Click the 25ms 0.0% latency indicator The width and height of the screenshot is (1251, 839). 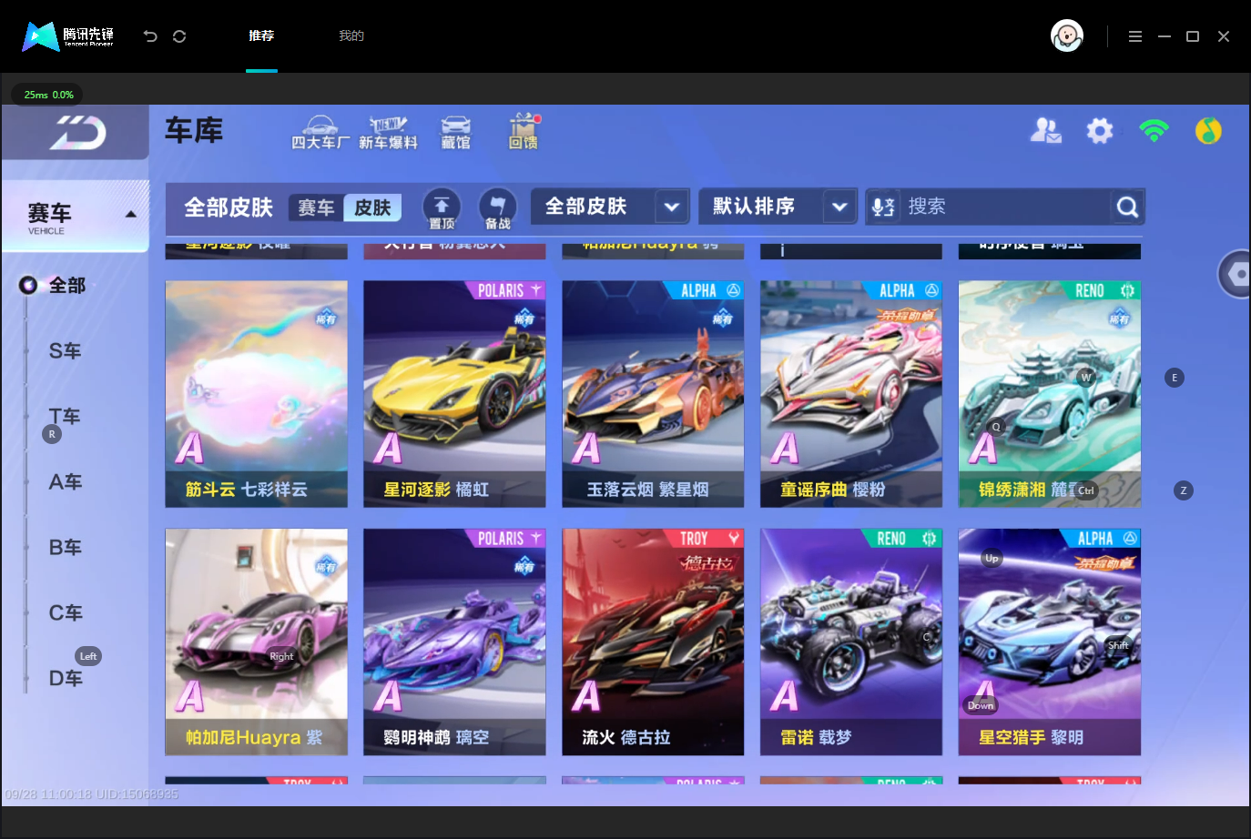pos(47,95)
